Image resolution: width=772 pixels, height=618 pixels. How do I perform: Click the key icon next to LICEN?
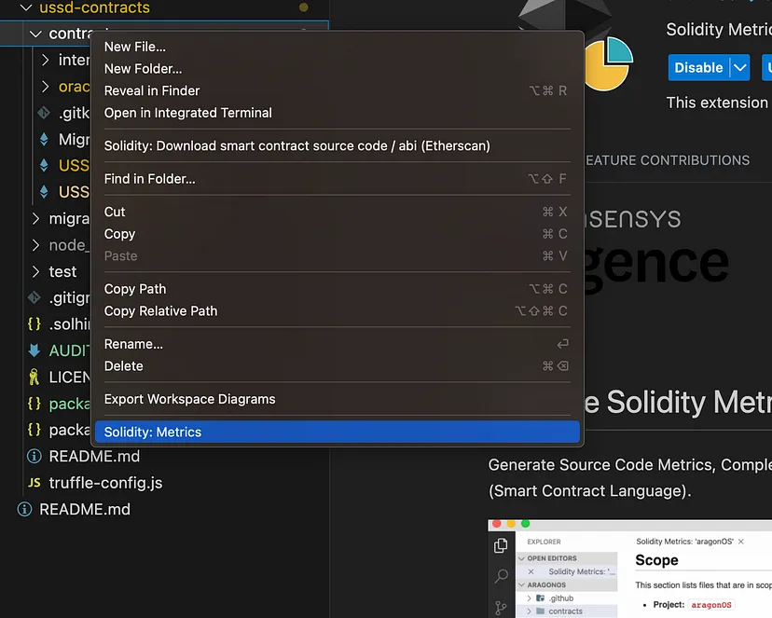click(34, 377)
